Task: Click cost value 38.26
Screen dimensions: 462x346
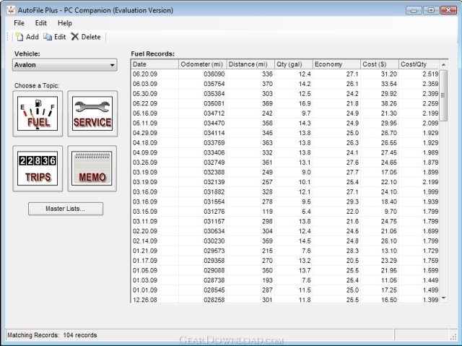Action: (388, 103)
